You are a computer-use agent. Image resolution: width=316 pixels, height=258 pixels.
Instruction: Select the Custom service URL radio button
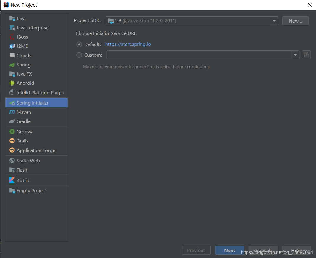(x=79, y=55)
